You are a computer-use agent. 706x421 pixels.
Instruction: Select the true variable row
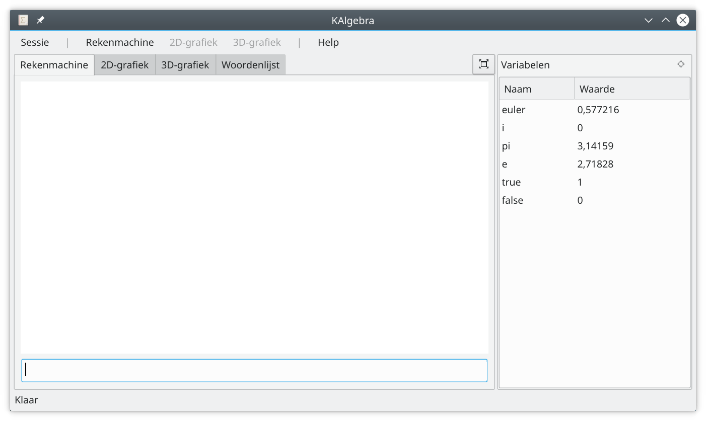tap(594, 182)
